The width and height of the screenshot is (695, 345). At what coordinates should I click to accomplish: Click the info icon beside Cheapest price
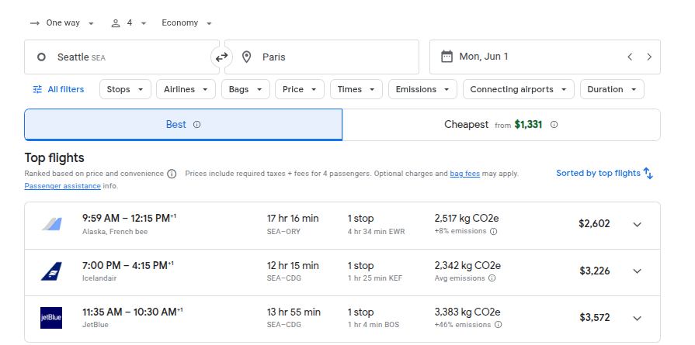[x=554, y=125]
